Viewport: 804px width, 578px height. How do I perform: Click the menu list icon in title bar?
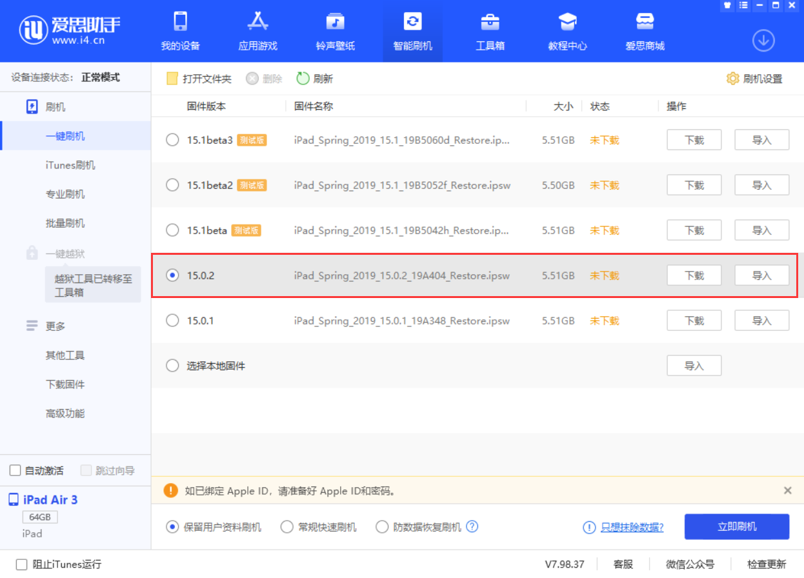(743, 5)
